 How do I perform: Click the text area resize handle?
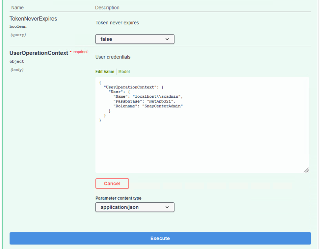click(306, 170)
